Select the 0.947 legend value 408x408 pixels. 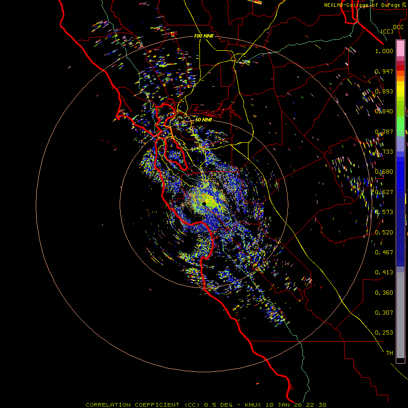[x=384, y=71]
